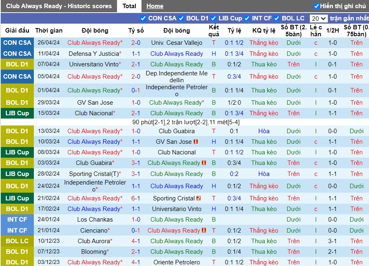The width and height of the screenshot is (369, 266).
Task: Uncheck the CON CSA league filter
Action: pyautogui.click(x=143, y=18)
